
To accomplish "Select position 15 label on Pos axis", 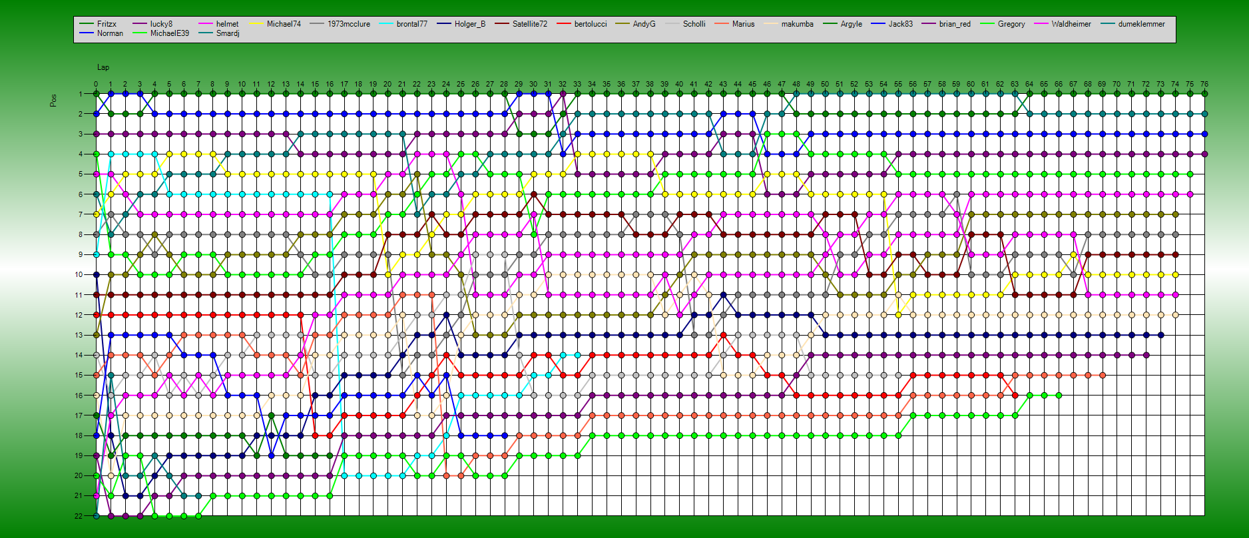I will click(x=79, y=375).
